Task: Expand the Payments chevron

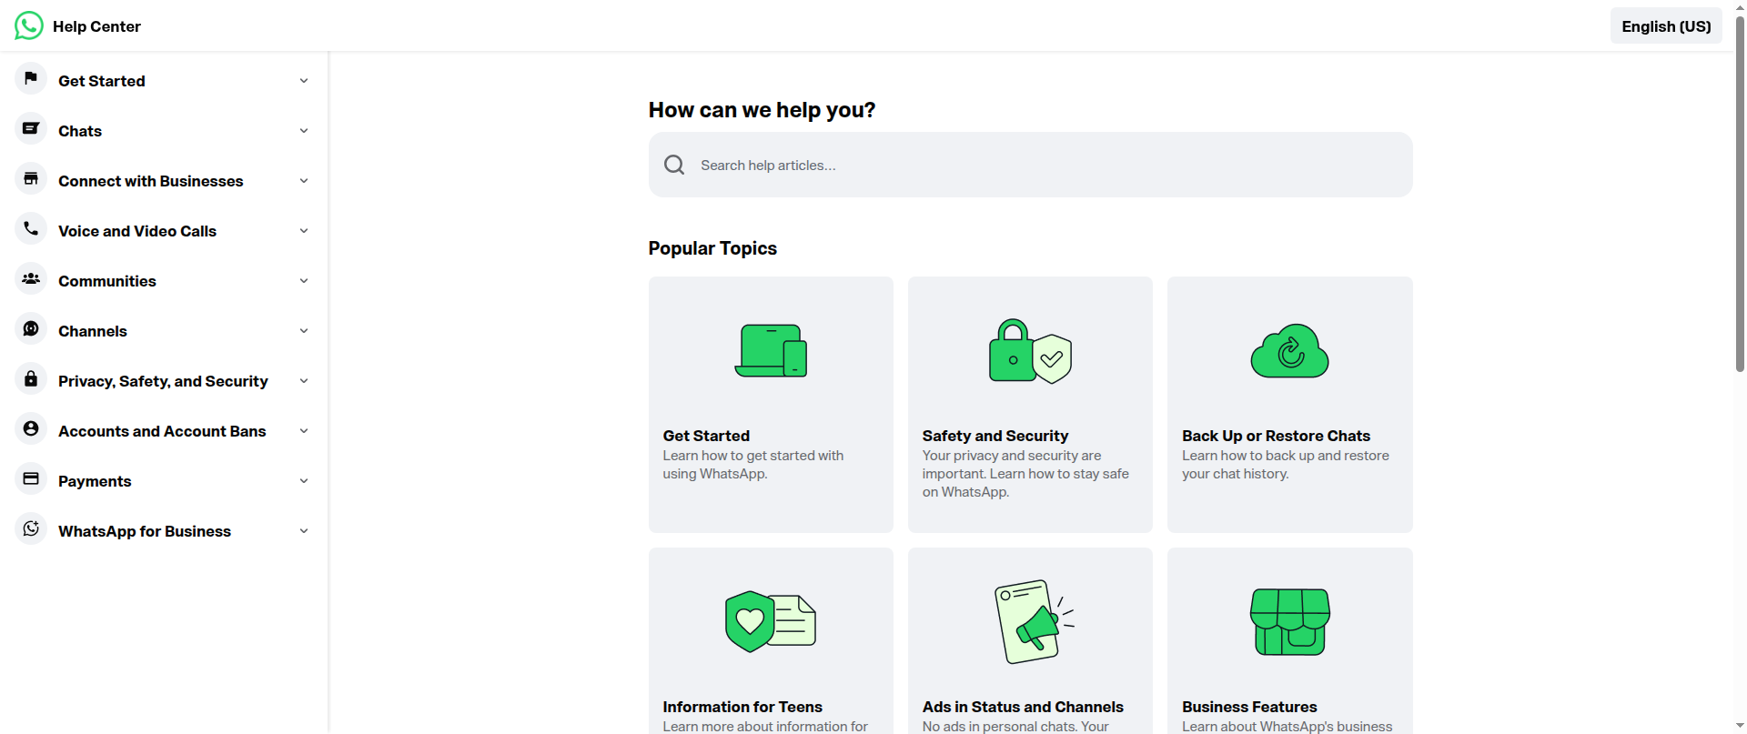Action: point(304,481)
